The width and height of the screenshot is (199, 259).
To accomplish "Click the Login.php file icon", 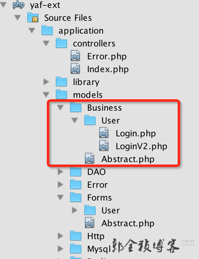I will (x=104, y=133).
